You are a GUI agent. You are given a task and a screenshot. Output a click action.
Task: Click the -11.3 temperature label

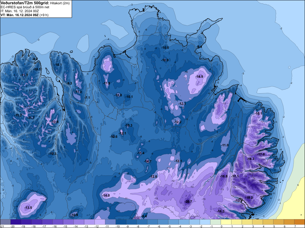(24, 75)
